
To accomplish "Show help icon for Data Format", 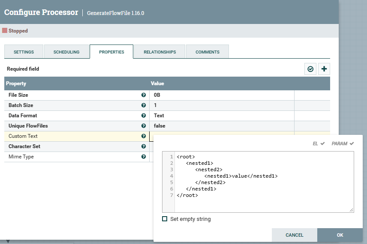I will pos(144,116).
